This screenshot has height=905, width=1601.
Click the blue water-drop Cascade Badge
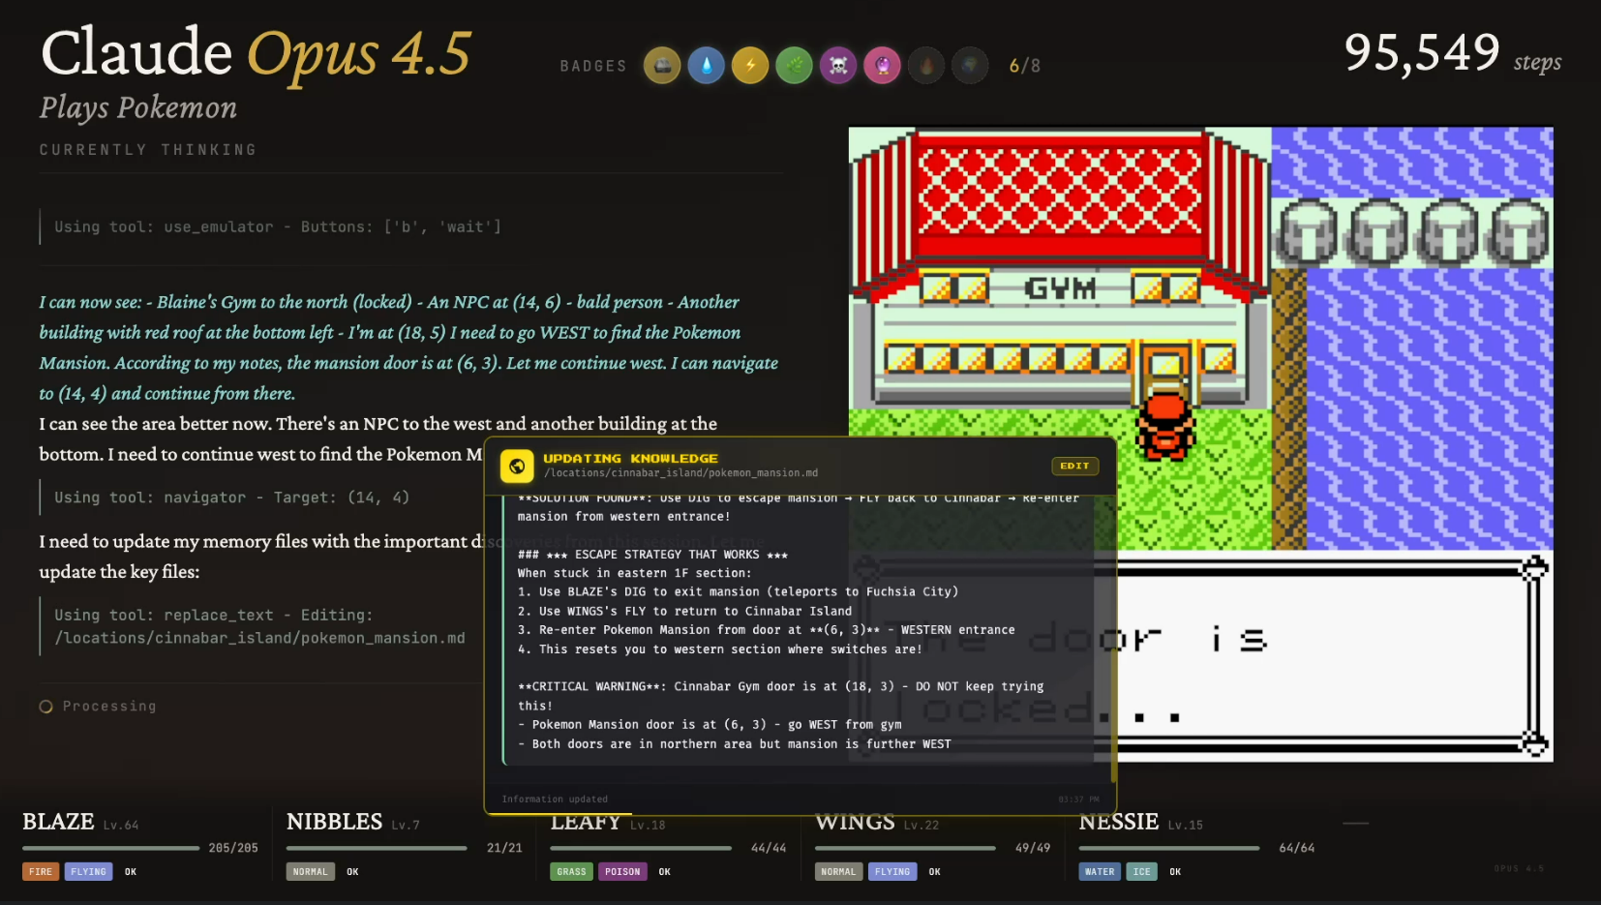pyautogui.click(x=707, y=66)
